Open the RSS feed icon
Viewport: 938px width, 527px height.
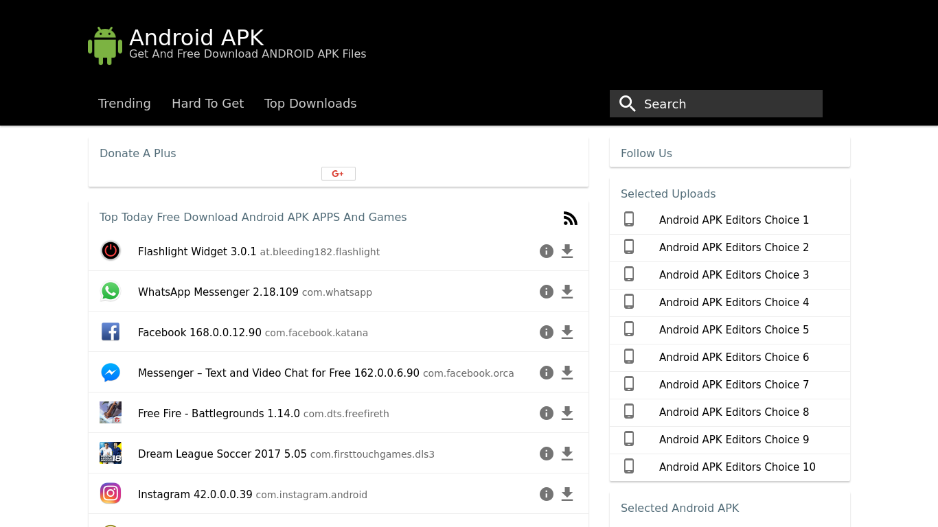point(570,218)
